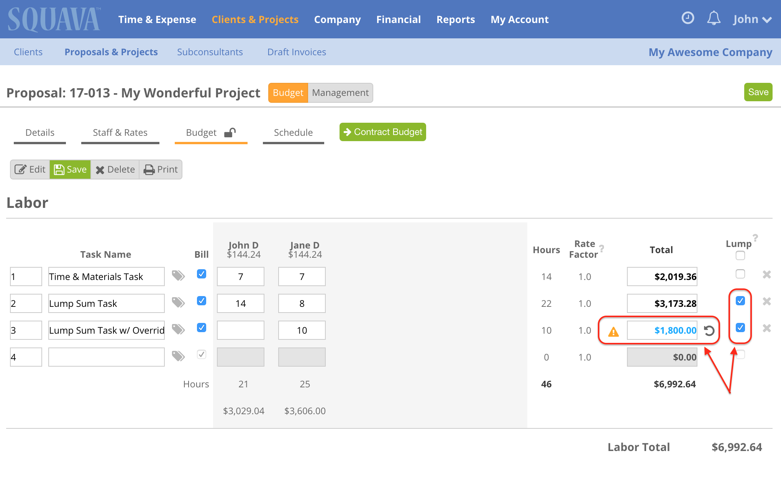Open the clock timer icon in header

(x=688, y=18)
